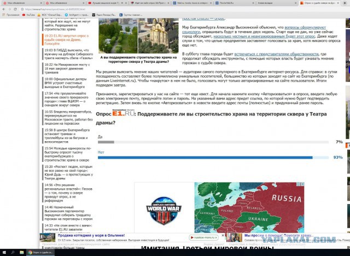Switch to YouTube Лучшая машина tab
The width and height of the screenshot is (350, 256).
point(107,3)
